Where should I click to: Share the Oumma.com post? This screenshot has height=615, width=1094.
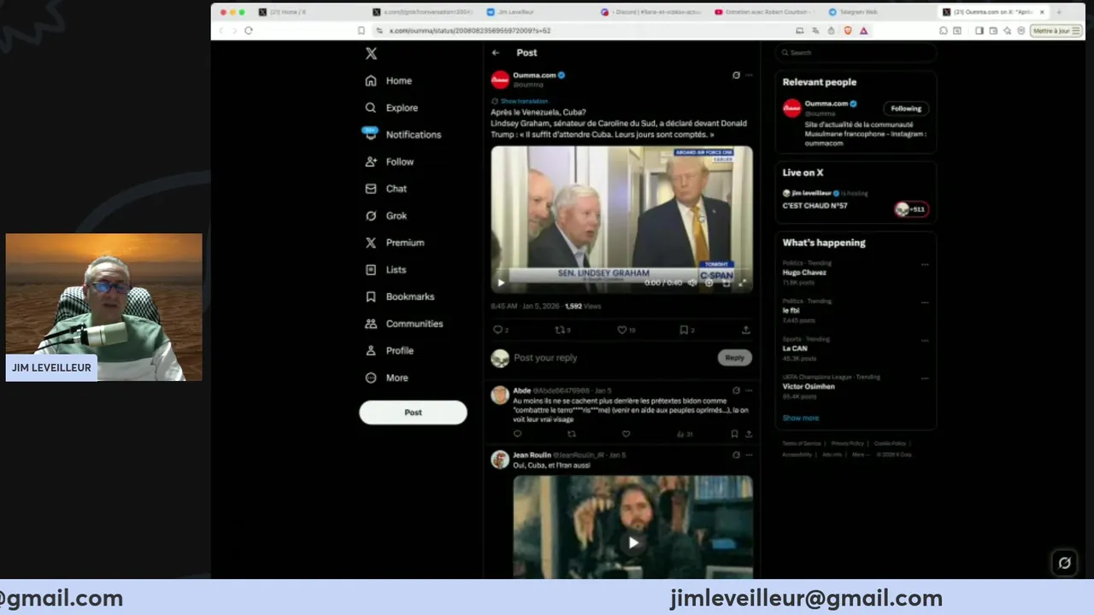[x=745, y=330]
